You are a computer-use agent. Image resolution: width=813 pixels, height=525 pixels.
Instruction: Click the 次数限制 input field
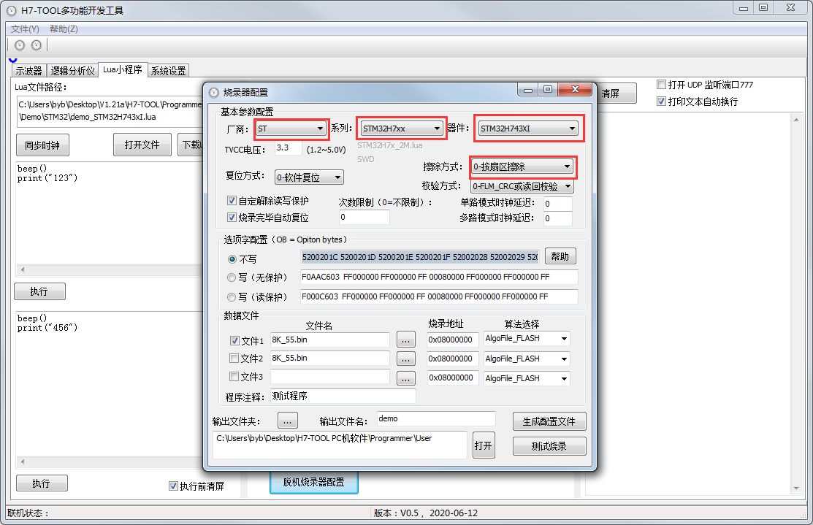[364, 217]
